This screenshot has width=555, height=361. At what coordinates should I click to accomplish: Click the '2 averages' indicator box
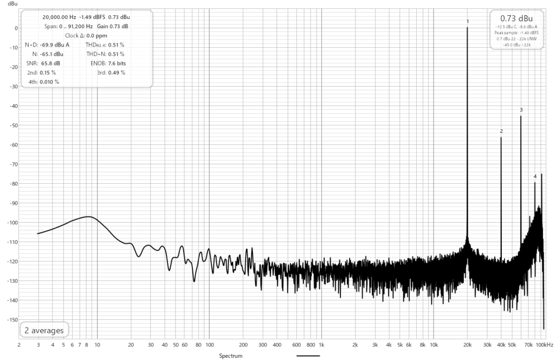(x=44, y=330)
